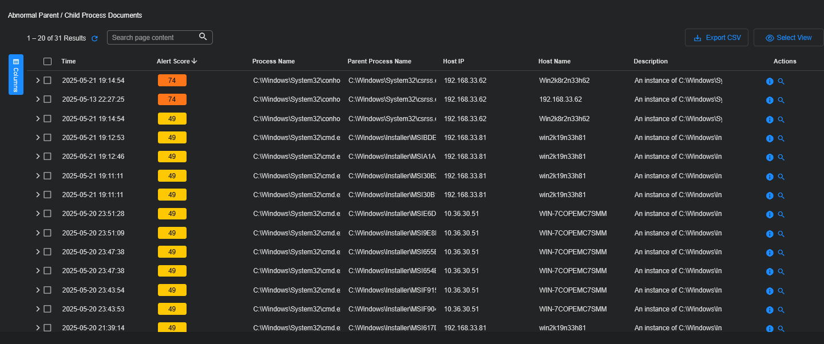Viewport: 824px width, 344px height.
Task: Expand the 2025-05-21 19:12:53 row details
Action: 38,138
